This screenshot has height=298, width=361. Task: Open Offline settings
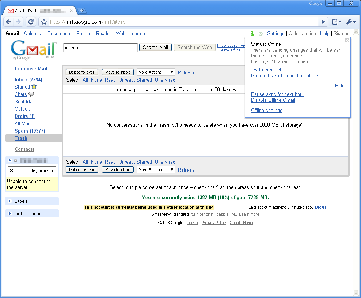[267, 110]
